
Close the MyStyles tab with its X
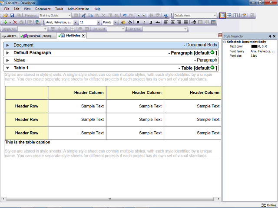(x=83, y=36)
